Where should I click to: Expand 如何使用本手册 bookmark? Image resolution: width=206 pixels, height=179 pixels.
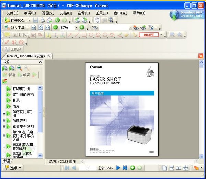4,113
